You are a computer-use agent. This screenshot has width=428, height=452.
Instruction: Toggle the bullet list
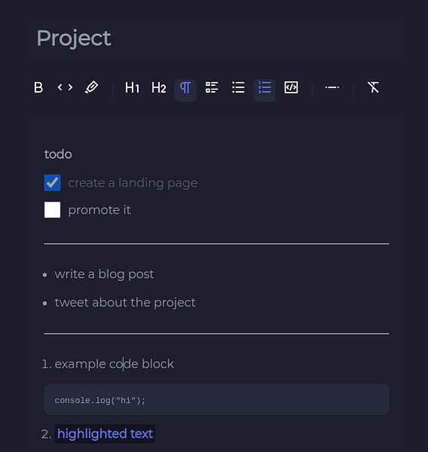click(x=238, y=87)
